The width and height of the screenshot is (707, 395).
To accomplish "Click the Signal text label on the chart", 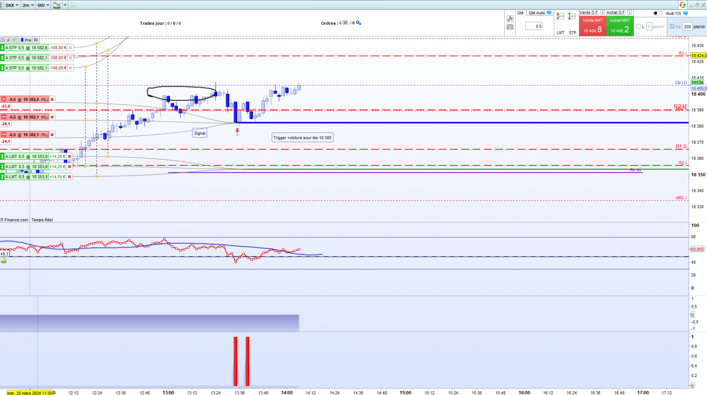I will (x=200, y=133).
